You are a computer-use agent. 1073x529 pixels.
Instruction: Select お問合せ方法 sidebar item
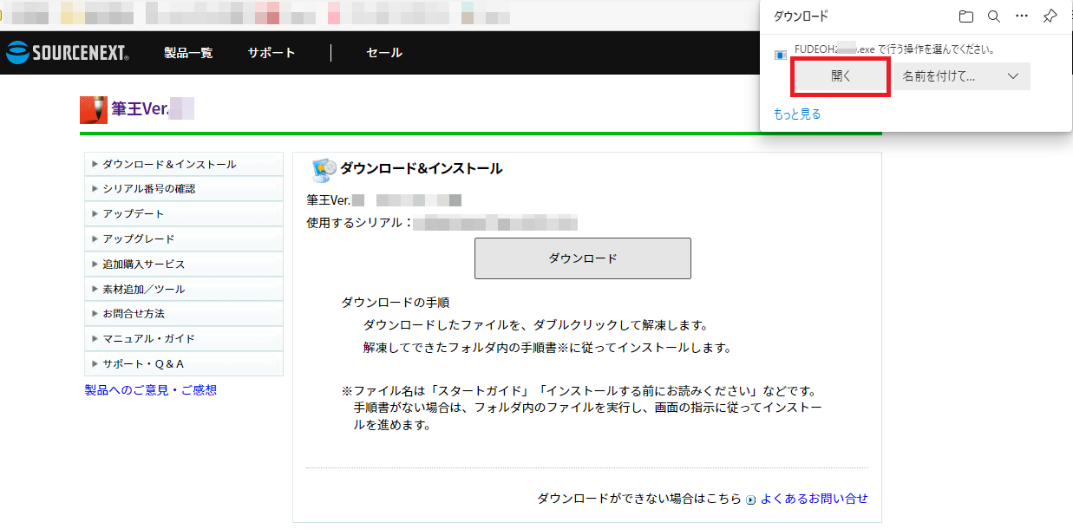pos(184,314)
